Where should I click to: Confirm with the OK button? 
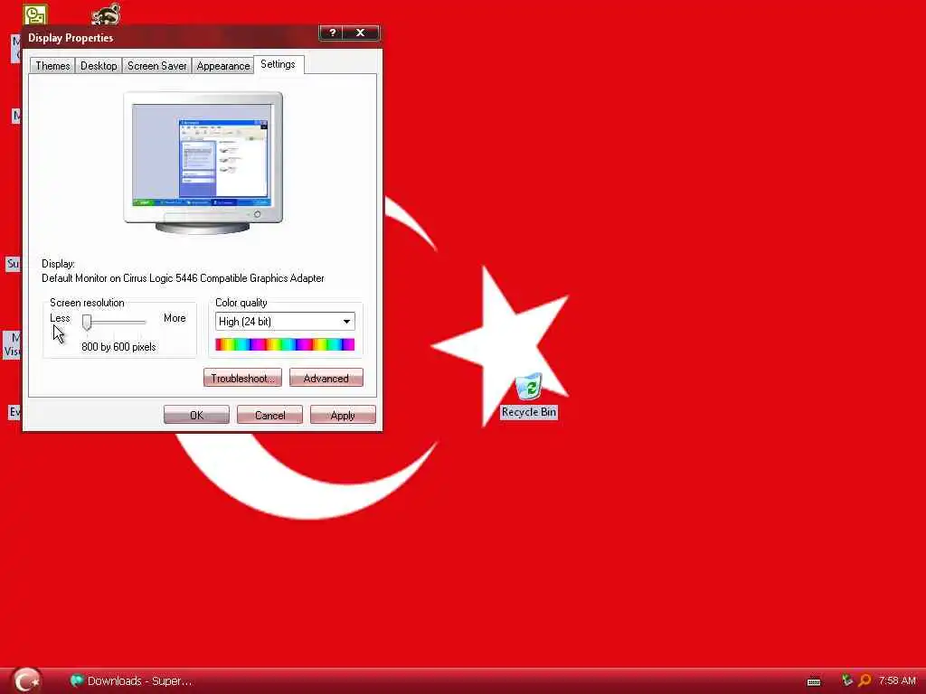pos(196,415)
